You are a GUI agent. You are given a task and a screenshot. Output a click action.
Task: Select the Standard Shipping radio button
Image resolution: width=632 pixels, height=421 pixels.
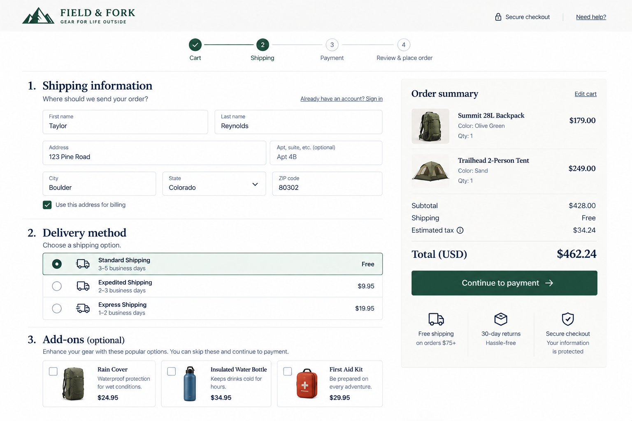point(57,264)
